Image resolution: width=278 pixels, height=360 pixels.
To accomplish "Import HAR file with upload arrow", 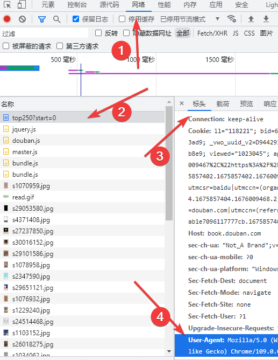I will click(x=251, y=19).
